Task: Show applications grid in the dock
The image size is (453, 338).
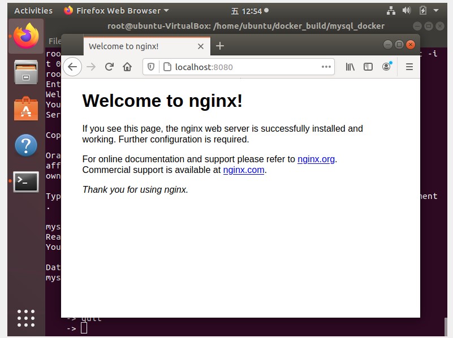Action: tap(26, 318)
